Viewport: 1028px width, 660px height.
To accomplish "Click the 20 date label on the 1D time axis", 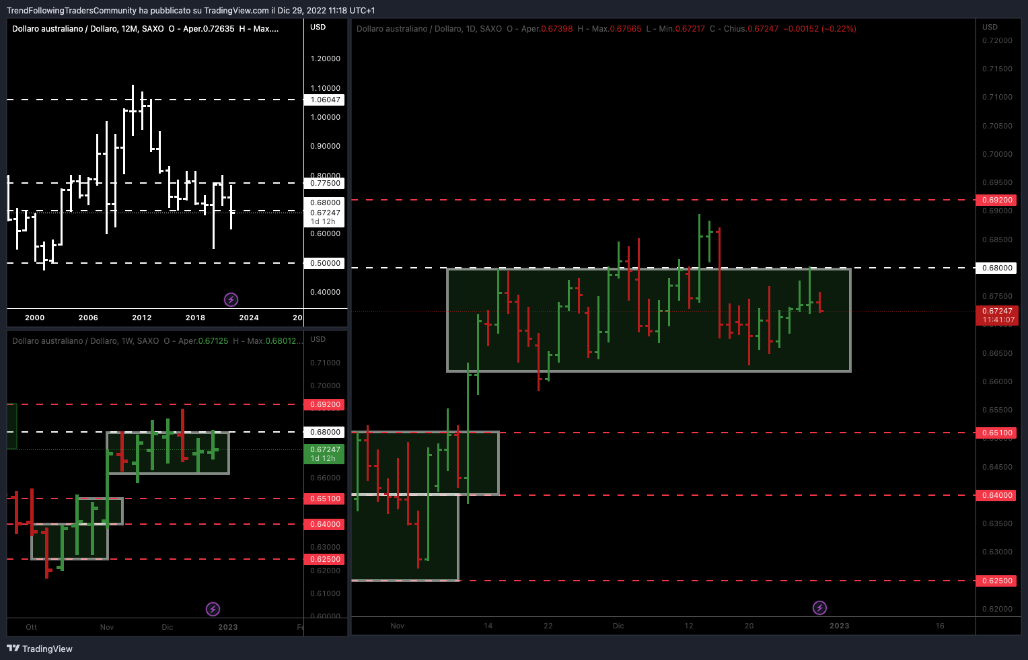I will pyautogui.click(x=749, y=626).
